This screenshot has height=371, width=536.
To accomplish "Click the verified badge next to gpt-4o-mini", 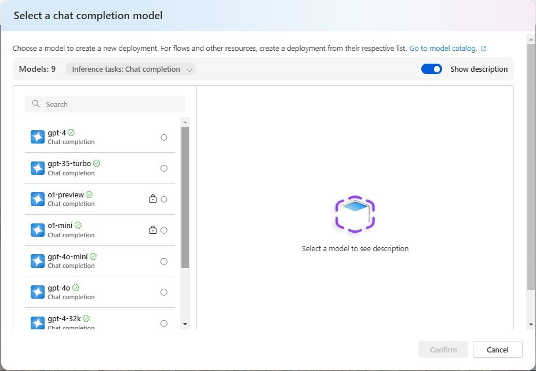I will click(93, 256).
